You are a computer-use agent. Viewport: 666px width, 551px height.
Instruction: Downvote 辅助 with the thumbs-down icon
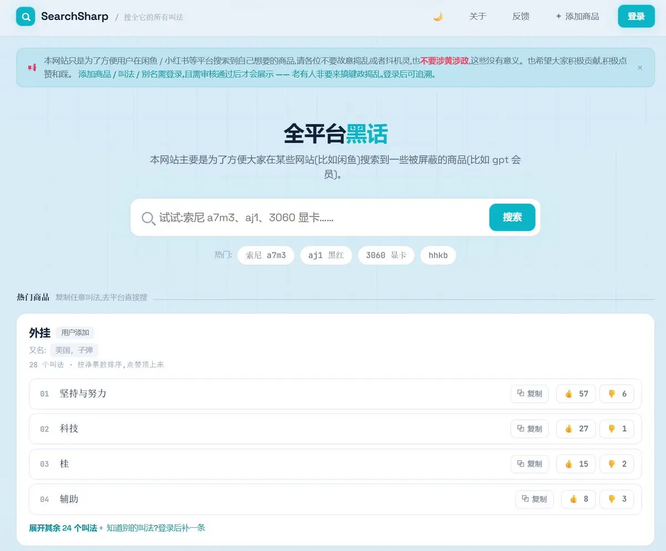pos(617,499)
